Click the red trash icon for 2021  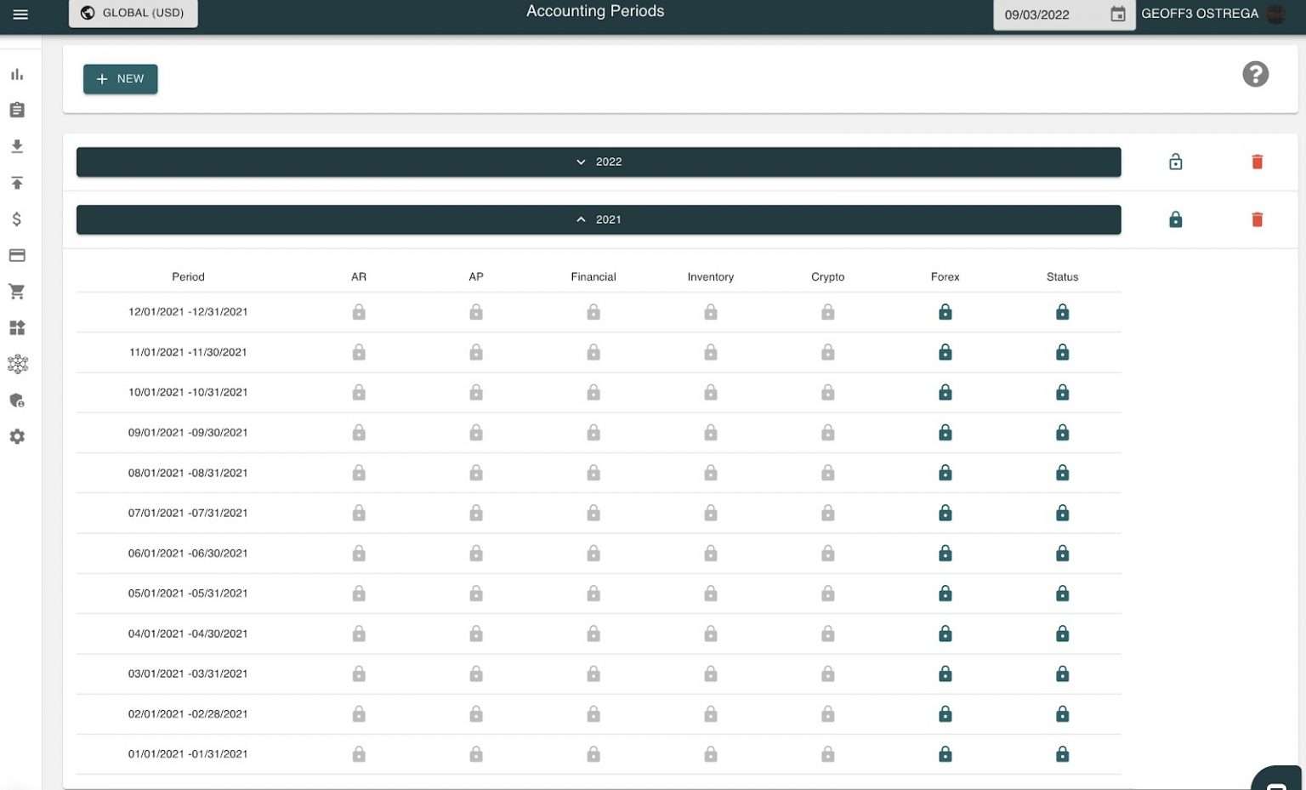click(x=1257, y=220)
